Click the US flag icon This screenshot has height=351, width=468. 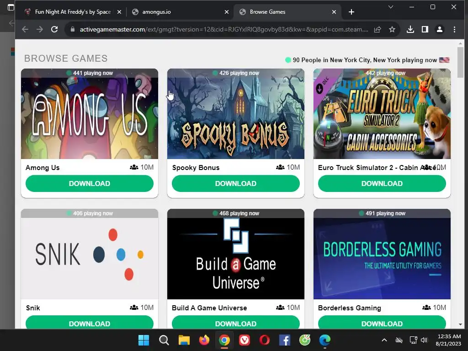[x=444, y=60]
